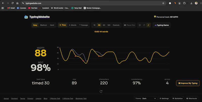Screen dimensions: 202x102
Task: Click the characters 220 value
Action: [x=104, y=83]
